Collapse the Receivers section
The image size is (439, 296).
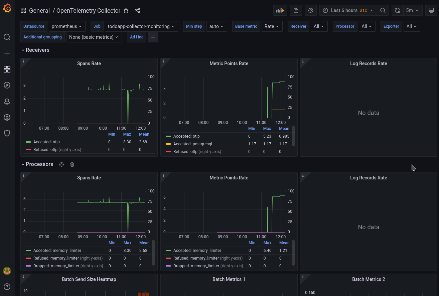23,50
